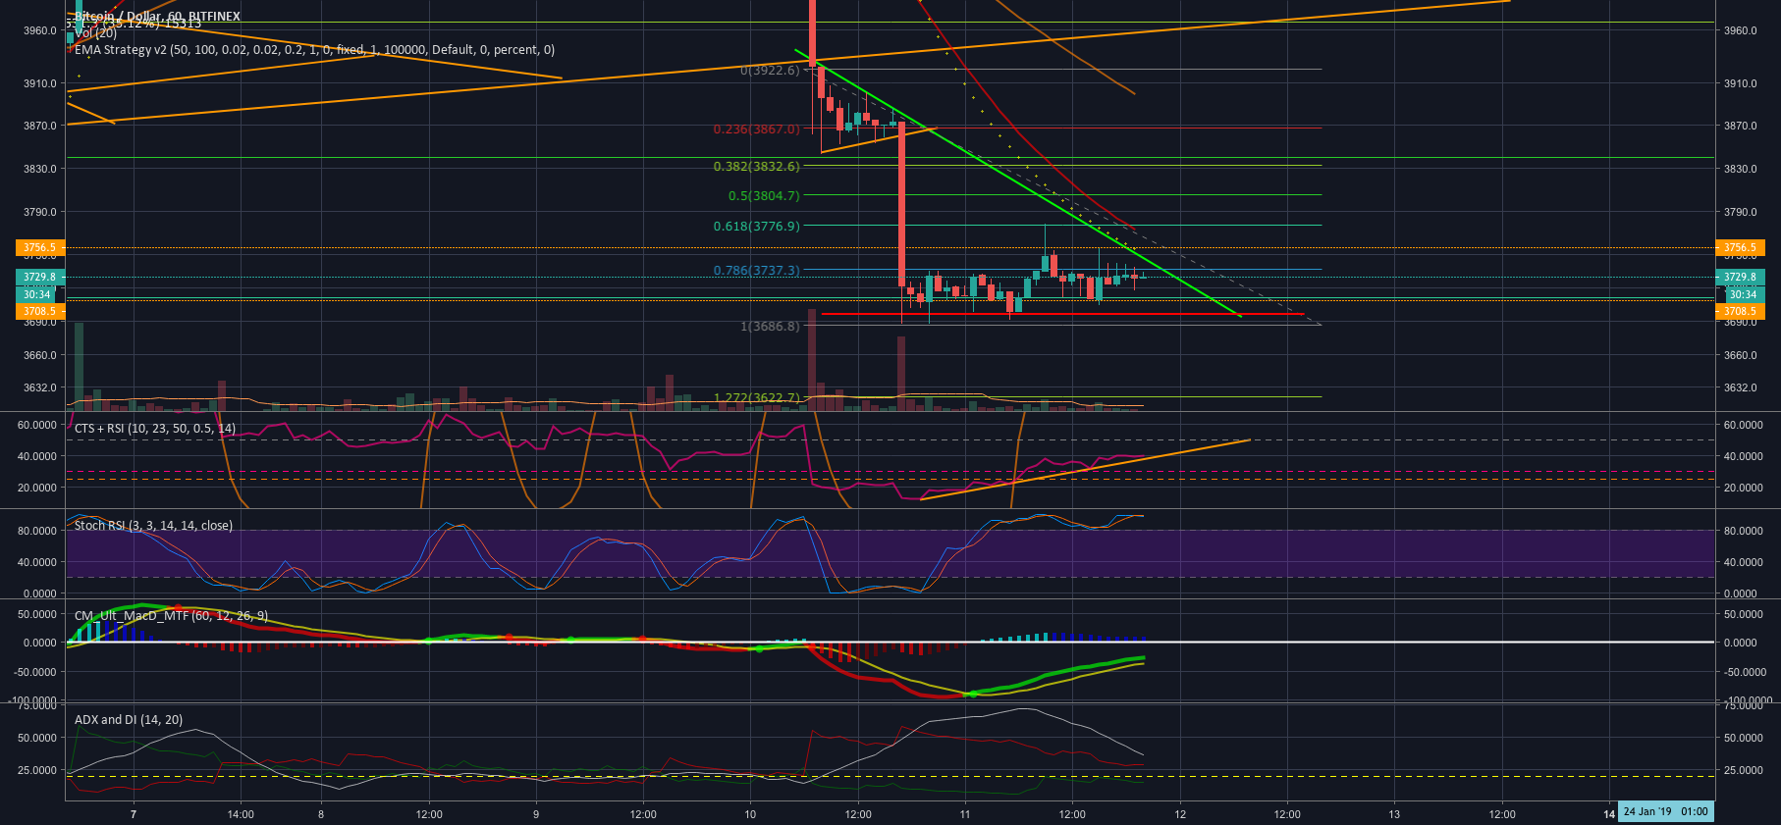
Task: Click the 0.382(3832.6) Fibonacci label
Action: (x=757, y=167)
